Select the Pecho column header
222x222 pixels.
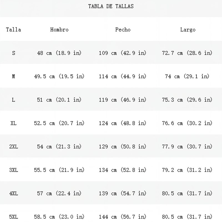tap(123, 30)
